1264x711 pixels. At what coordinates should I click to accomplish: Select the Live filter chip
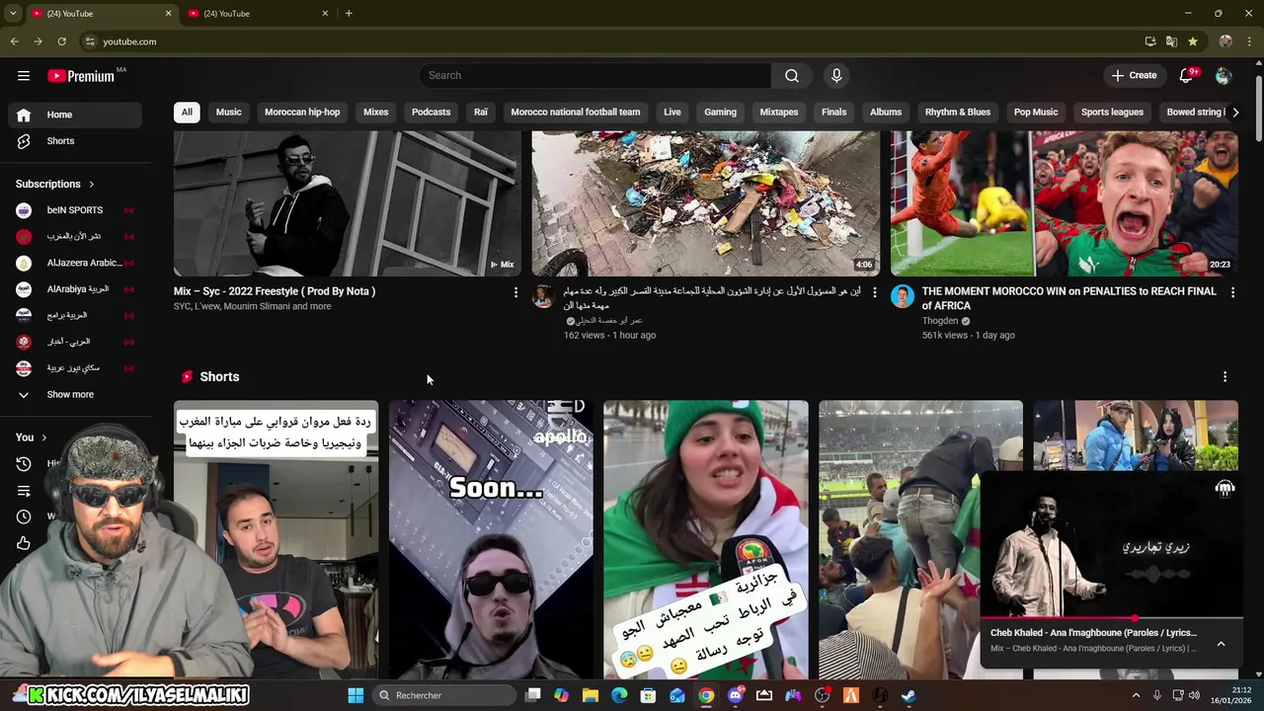pos(672,112)
